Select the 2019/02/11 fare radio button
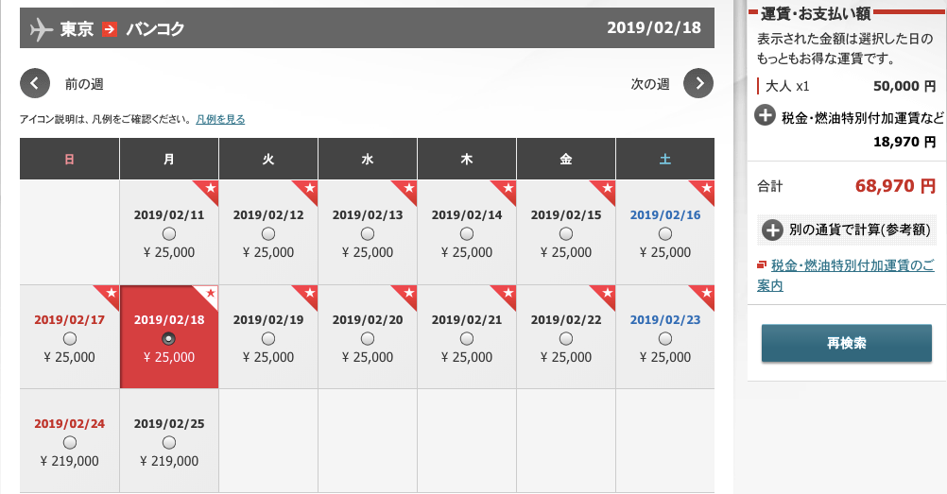The height and width of the screenshot is (494, 947). coord(169,233)
